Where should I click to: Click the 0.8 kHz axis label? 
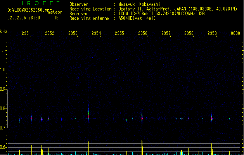point(3,108)
